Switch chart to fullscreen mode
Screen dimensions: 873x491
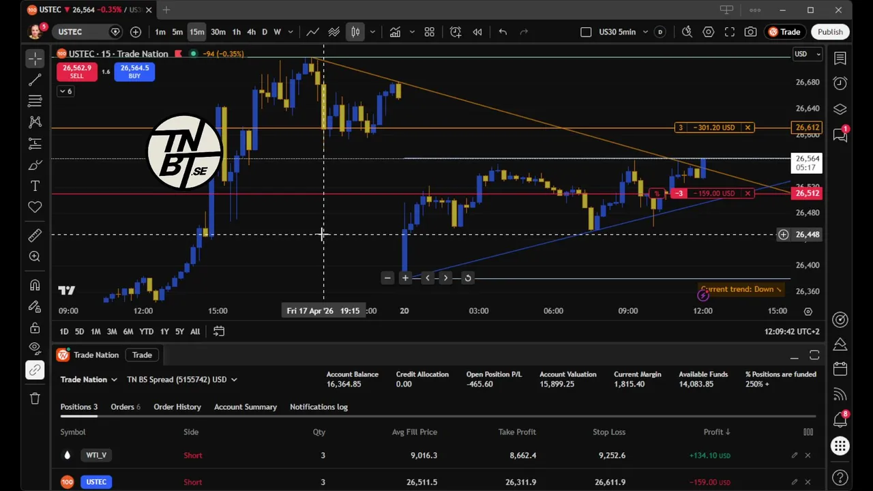pos(730,32)
